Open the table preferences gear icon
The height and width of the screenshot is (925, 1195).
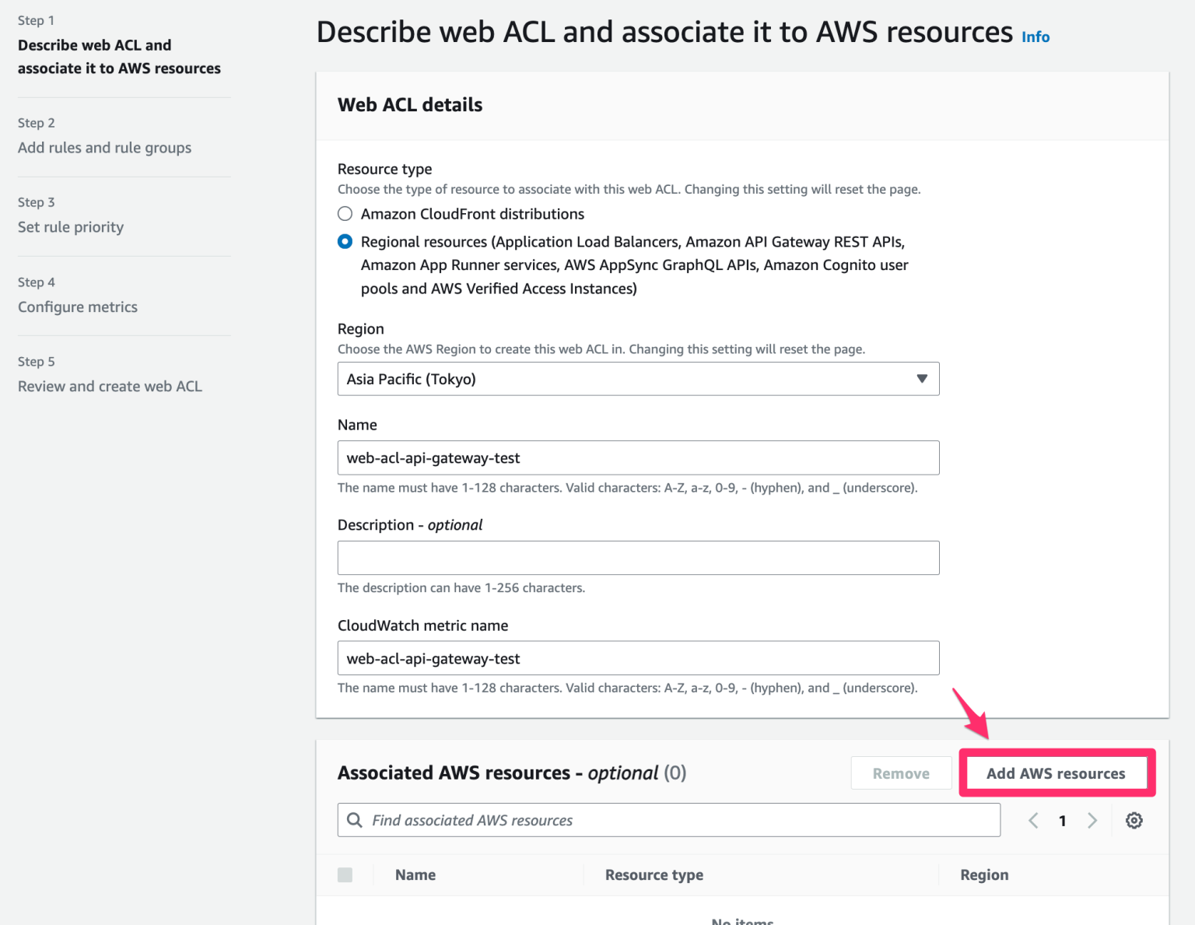coord(1134,820)
